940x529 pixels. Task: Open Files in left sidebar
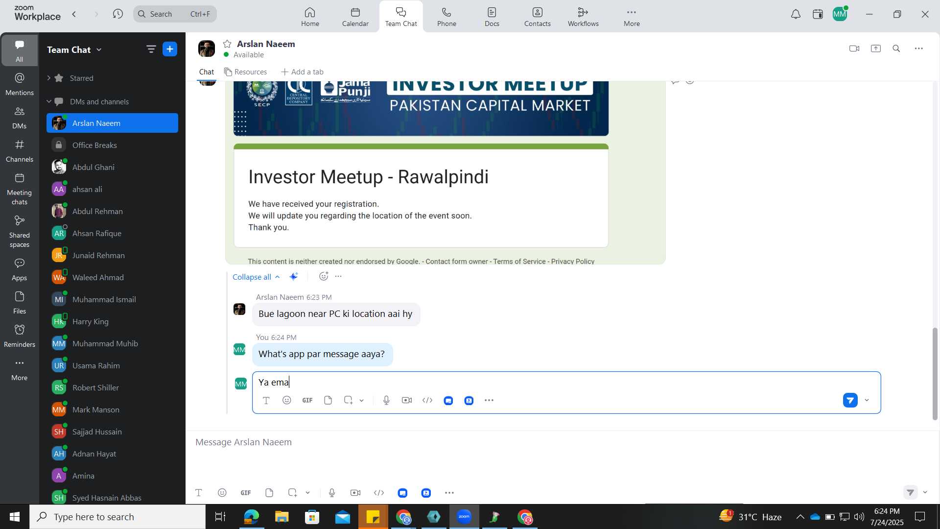pyautogui.click(x=20, y=303)
